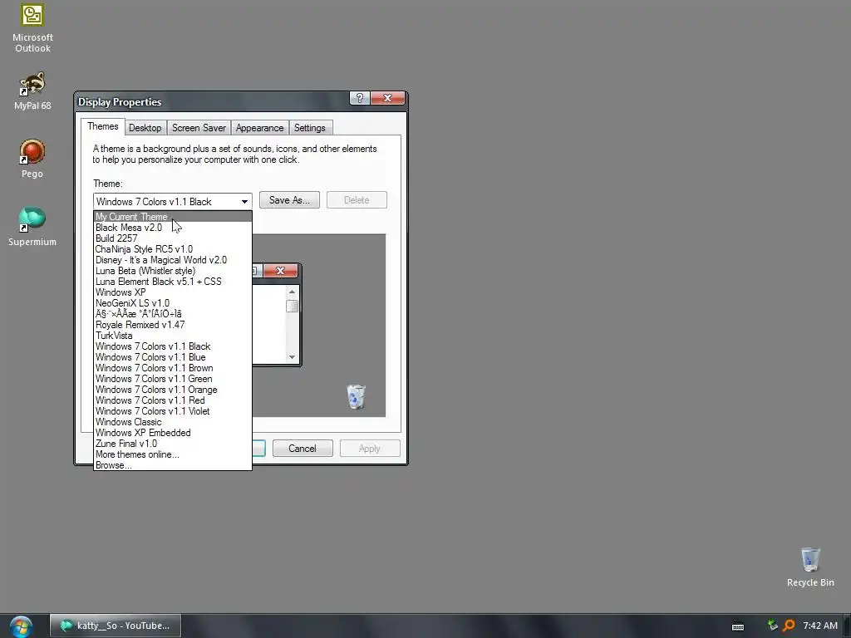
Task: Select the Pego desktop shortcut
Action: (x=32, y=159)
